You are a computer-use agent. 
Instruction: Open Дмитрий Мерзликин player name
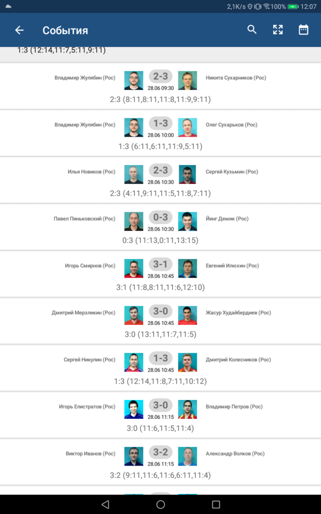tap(84, 313)
